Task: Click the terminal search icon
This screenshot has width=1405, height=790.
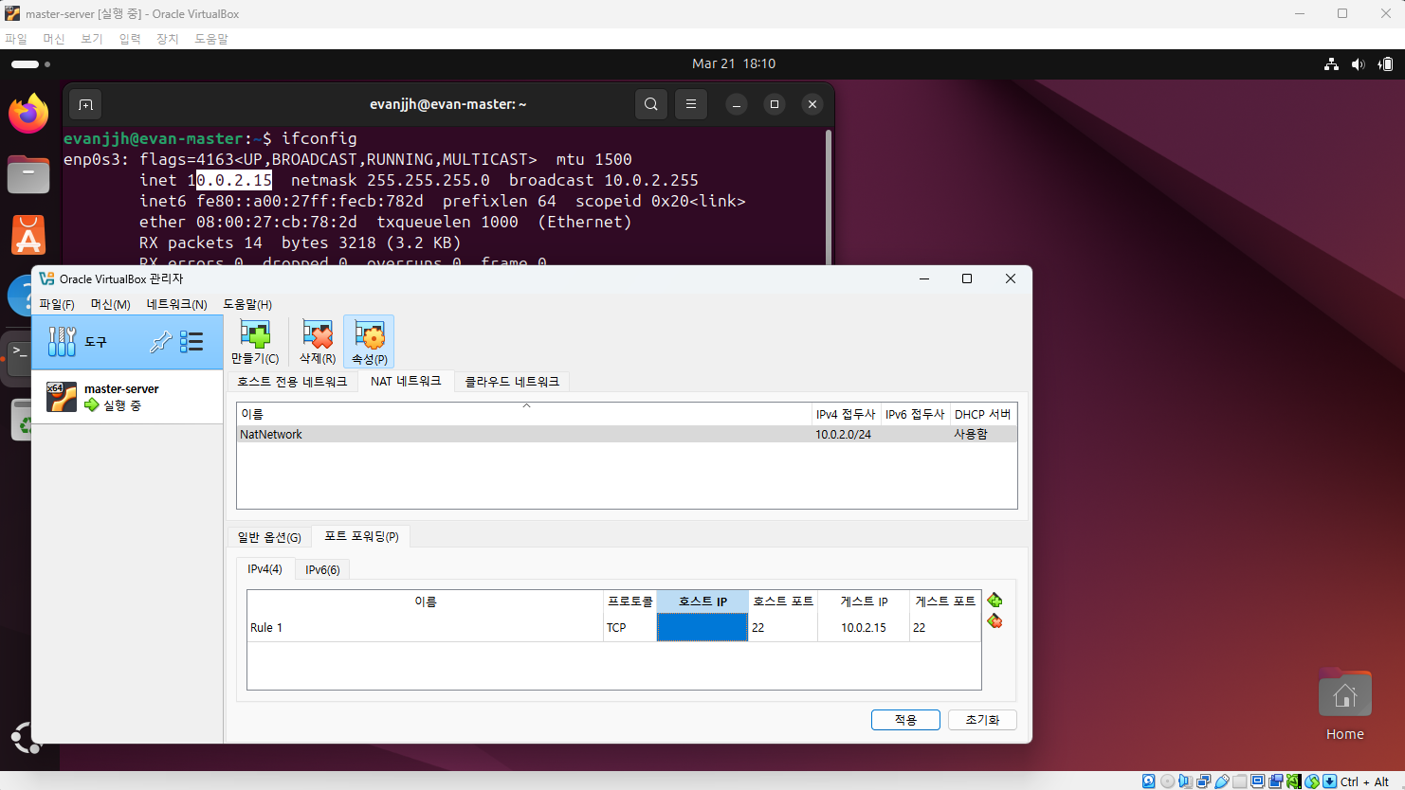Action: click(x=651, y=104)
